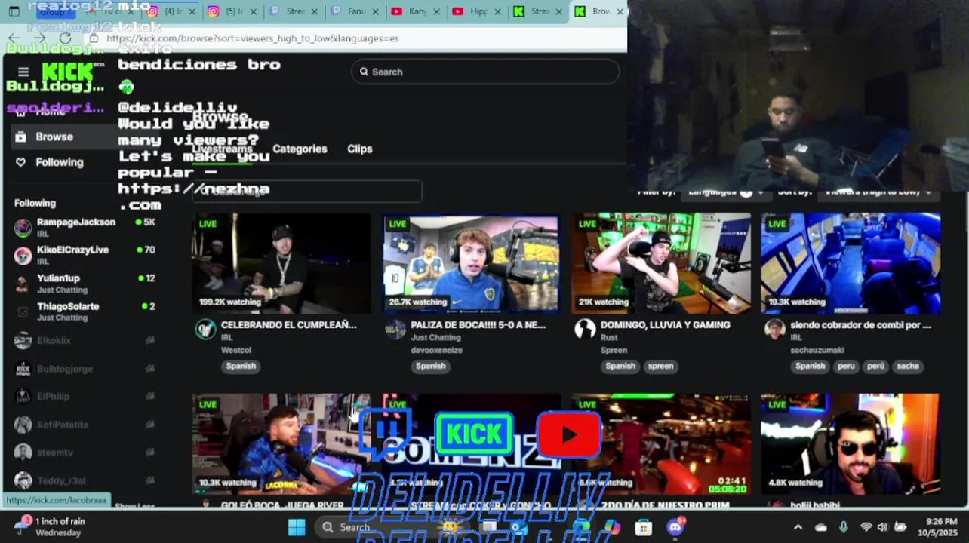Select the Twitch 'Fanu' browser tab
The width and height of the screenshot is (969, 543).
[x=355, y=11]
